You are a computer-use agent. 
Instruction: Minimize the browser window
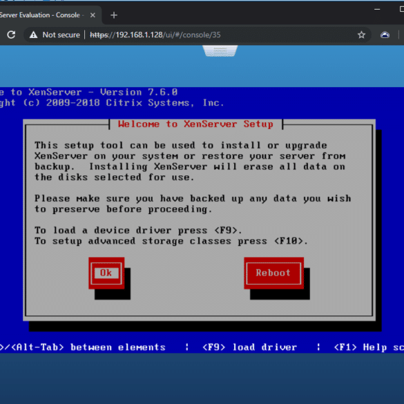(x=377, y=9)
